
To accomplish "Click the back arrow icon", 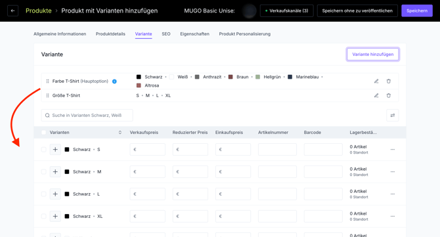I will (12, 11).
